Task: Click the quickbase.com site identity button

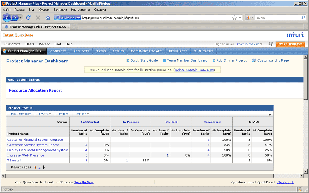Action: pos(68,18)
